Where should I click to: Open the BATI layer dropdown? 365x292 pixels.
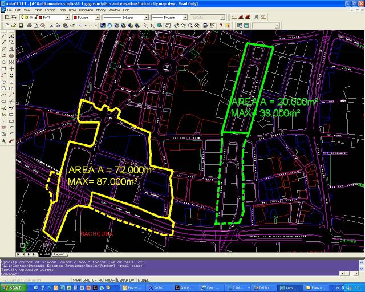(x=54, y=18)
